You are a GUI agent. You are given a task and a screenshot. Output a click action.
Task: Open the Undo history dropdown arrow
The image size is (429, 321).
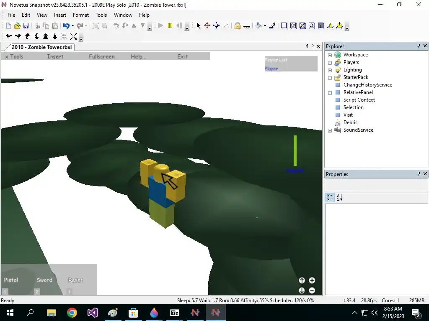72,25
